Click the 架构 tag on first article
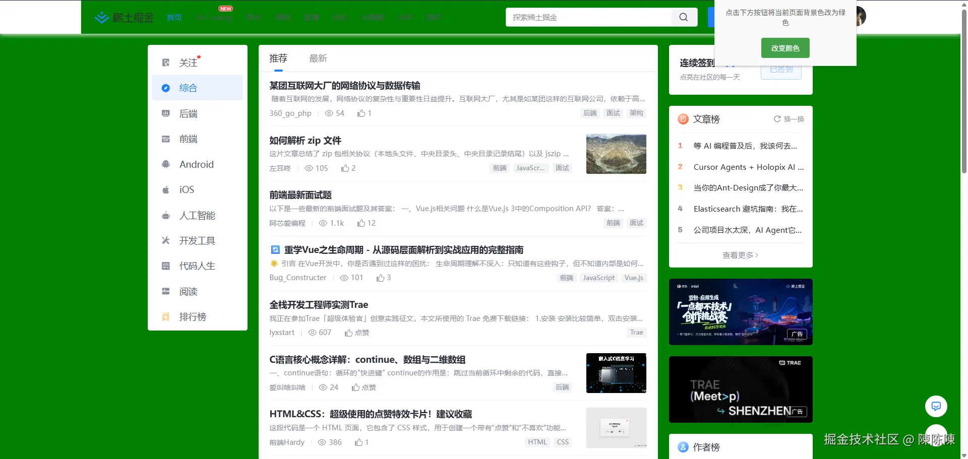The width and height of the screenshot is (968, 459). click(x=636, y=113)
